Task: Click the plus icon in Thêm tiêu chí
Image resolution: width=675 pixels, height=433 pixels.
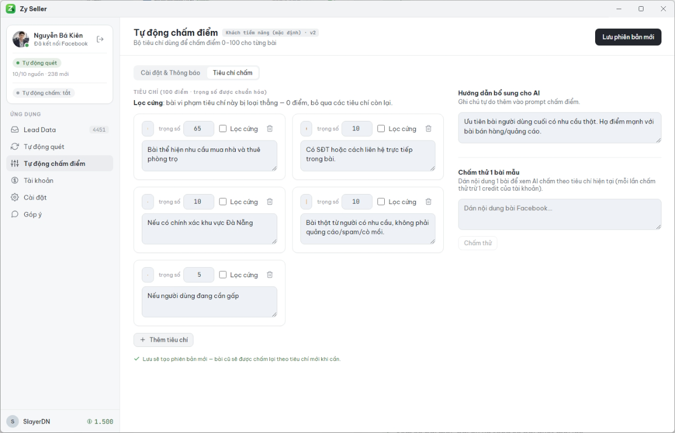Action: 142,340
